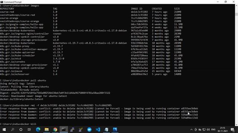238x133 pixels.
Task: Click SIZE column header
Action: click(x=177, y=9)
